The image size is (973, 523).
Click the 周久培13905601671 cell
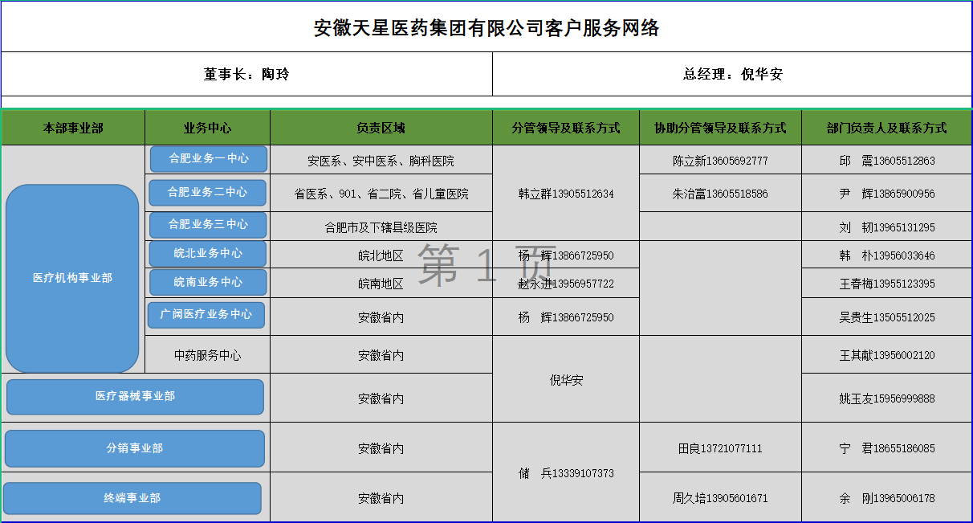[x=720, y=498]
